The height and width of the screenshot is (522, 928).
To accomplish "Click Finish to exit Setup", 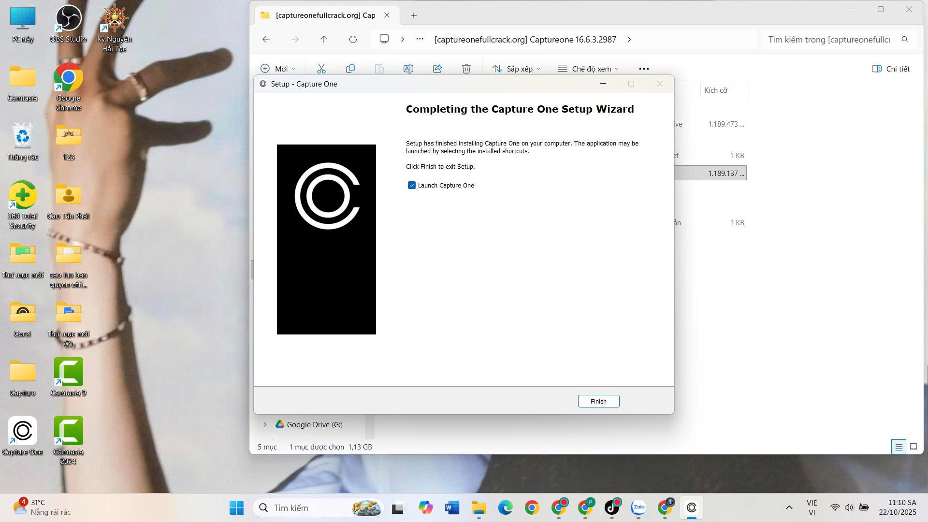I will [598, 401].
